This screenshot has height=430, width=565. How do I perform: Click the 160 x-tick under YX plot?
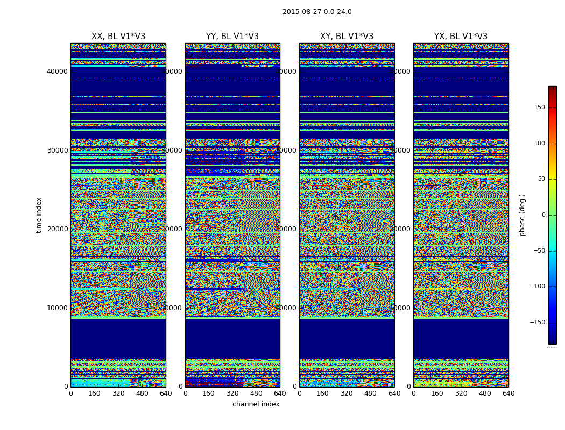[437, 393]
